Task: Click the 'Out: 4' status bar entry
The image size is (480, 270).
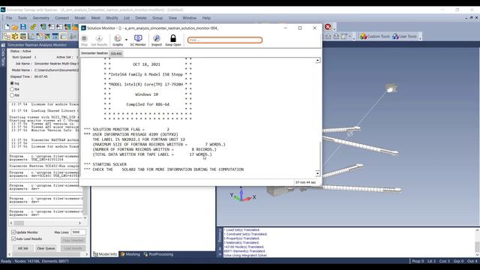Action: tap(472, 261)
